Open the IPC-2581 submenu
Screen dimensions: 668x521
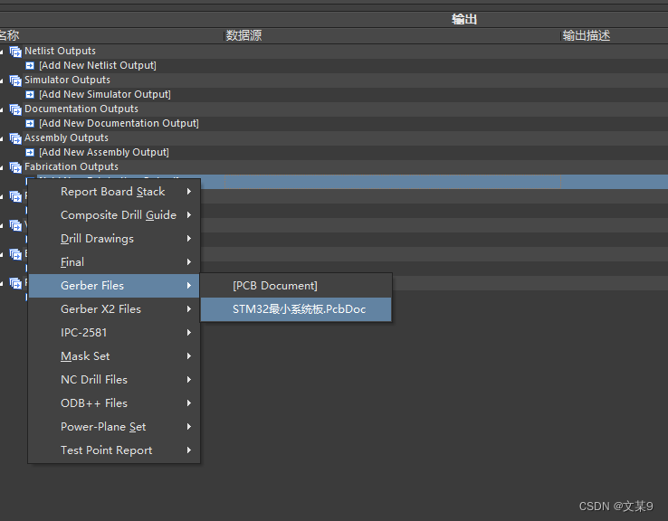pos(114,333)
